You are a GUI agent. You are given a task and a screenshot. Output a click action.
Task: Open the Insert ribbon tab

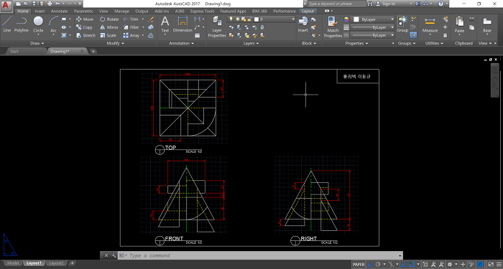click(x=40, y=11)
